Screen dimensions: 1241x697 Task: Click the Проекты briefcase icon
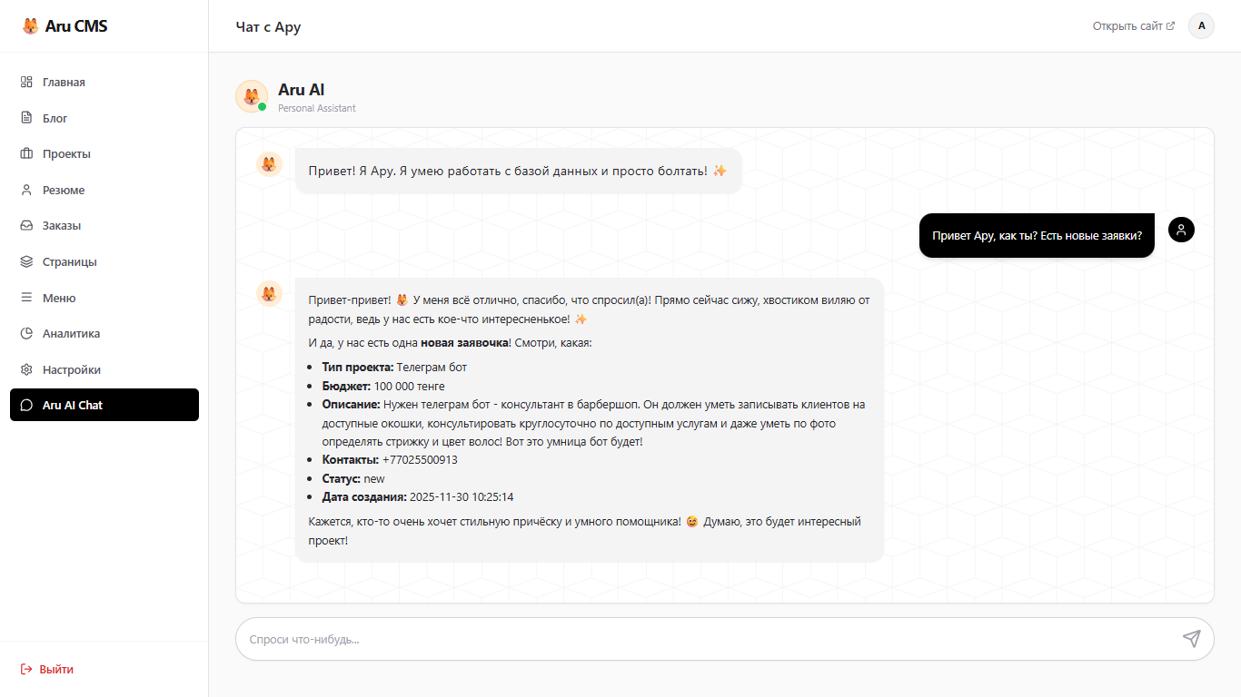(26, 153)
